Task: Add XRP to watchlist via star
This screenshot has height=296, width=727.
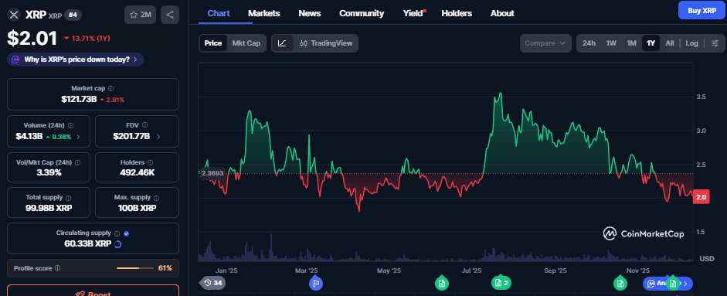Action: (140, 15)
